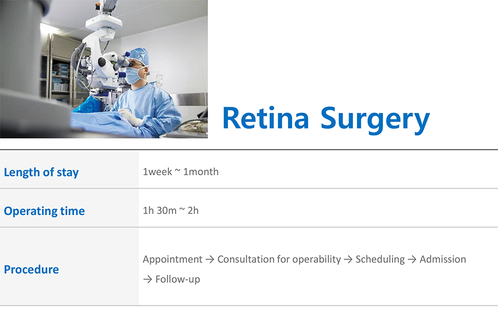
Task: Select the Operating time label
Action: [44, 211]
